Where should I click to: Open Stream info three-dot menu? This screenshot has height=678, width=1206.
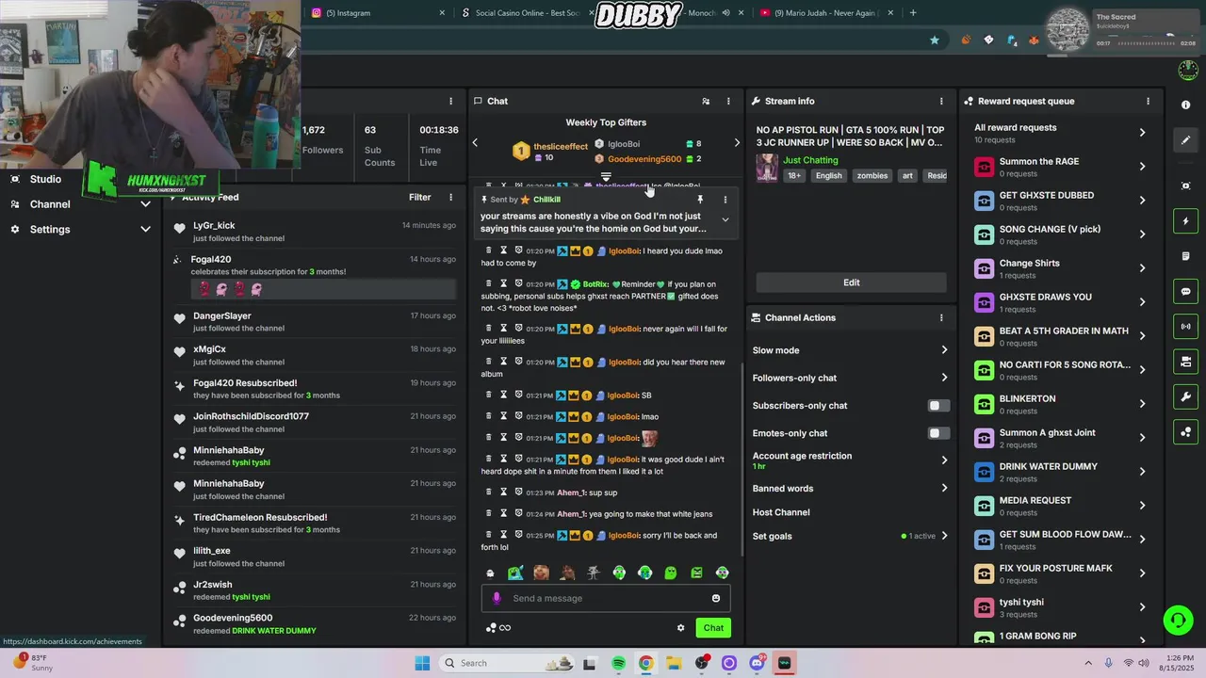tap(941, 101)
